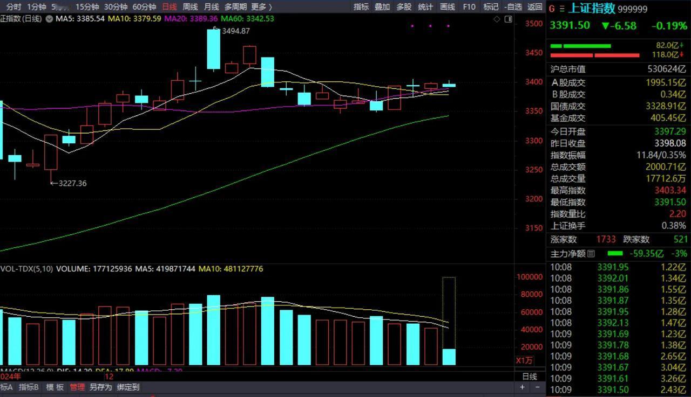Open the list menu icon beside 上证指数
The image size is (691, 397).
tap(561, 9)
